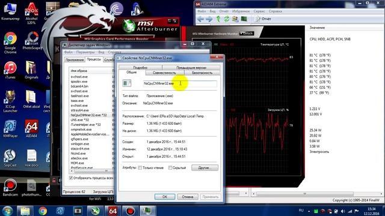Open the Computer desktop icon

(x=10, y=12)
